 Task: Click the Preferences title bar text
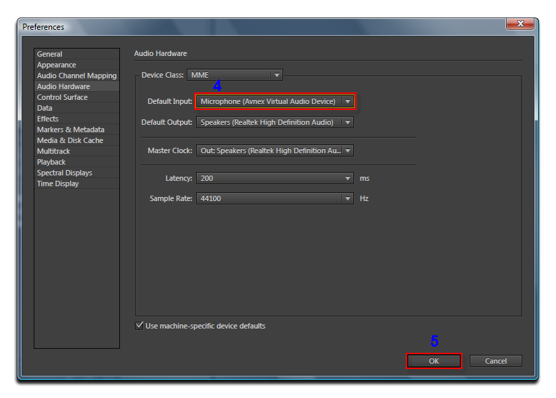(x=43, y=27)
